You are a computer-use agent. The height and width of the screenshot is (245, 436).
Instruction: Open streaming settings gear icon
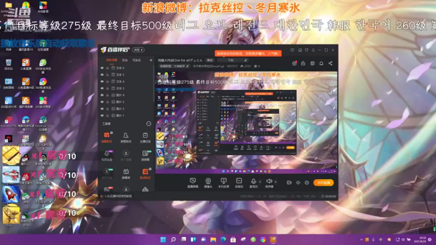point(307,182)
